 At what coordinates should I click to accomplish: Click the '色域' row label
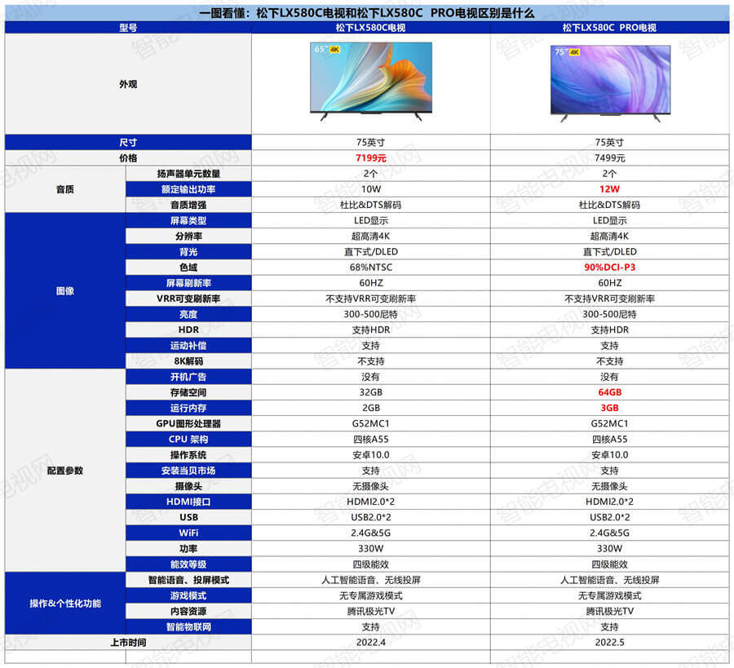[188, 268]
